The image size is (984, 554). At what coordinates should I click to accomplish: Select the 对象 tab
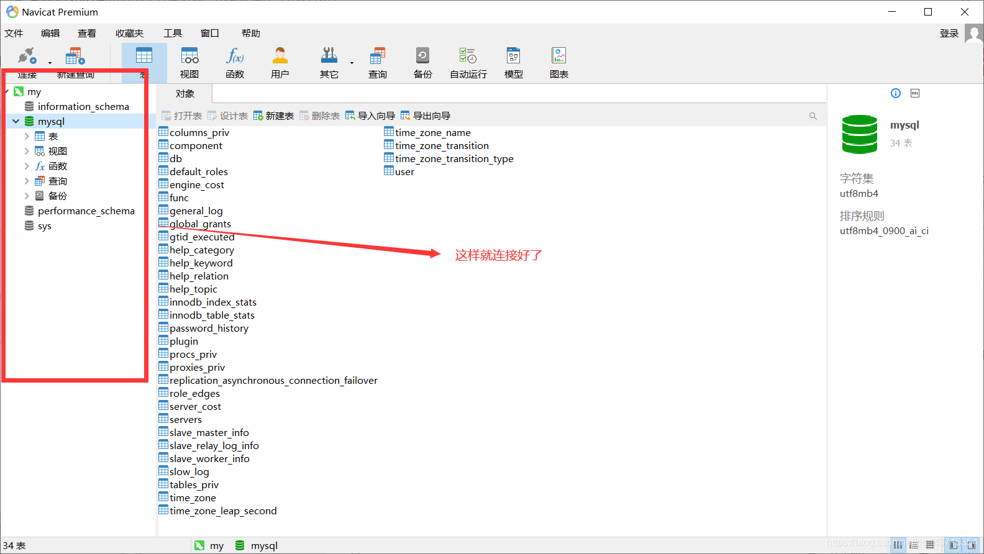click(x=184, y=94)
